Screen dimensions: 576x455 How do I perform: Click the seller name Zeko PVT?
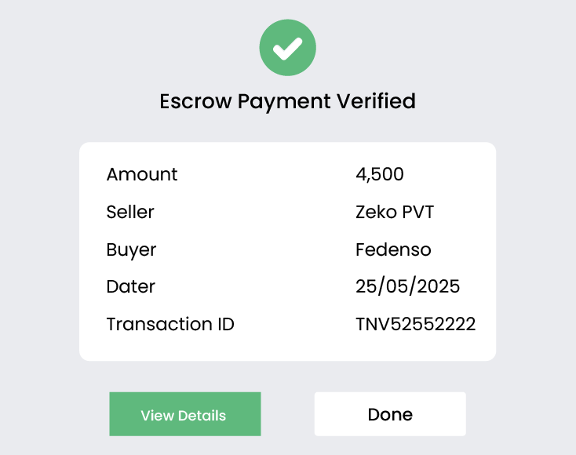[395, 212]
